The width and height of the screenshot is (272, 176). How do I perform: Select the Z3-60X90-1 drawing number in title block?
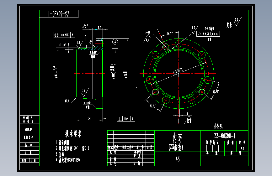(225, 136)
